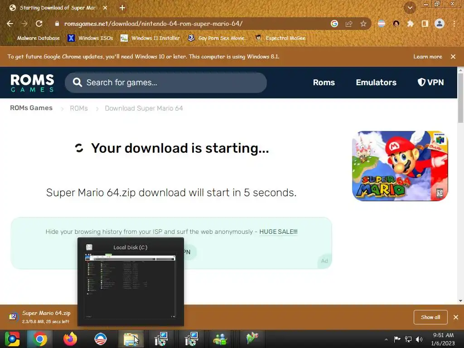Open the Action Center flag tray icon
The width and height of the screenshot is (464, 348).
[x=397, y=339]
